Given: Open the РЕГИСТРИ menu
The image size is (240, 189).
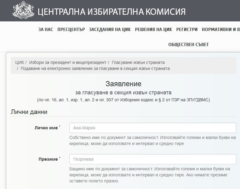Looking at the screenshot, I should pyautogui.click(x=187, y=30).
